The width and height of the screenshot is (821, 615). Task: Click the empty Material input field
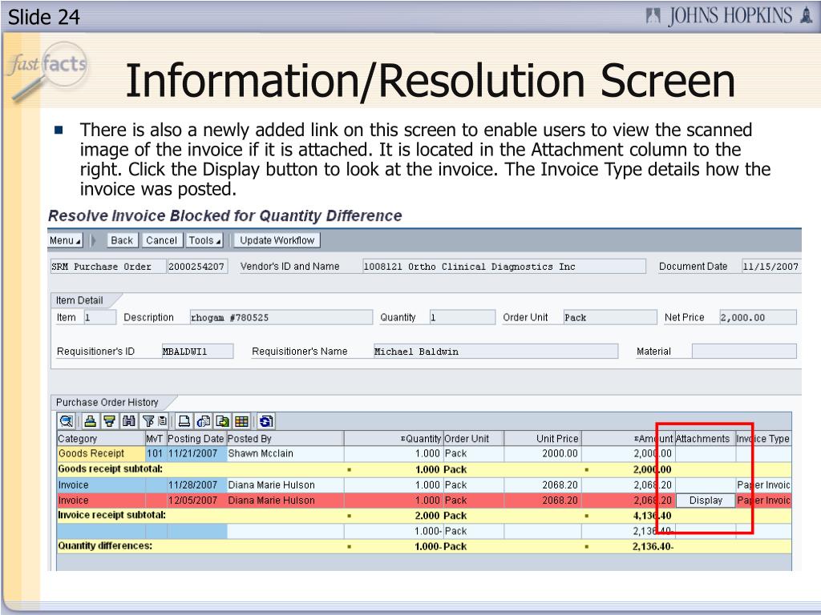[743, 352]
